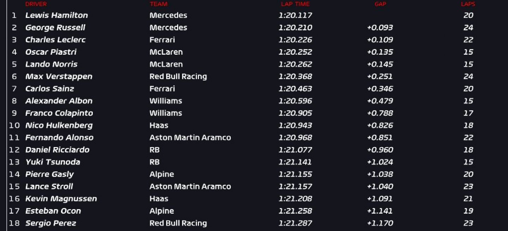The height and width of the screenshot is (231, 508).
Task: Click Yuki Tsunoda's driver name
Action: click(53, 162)
